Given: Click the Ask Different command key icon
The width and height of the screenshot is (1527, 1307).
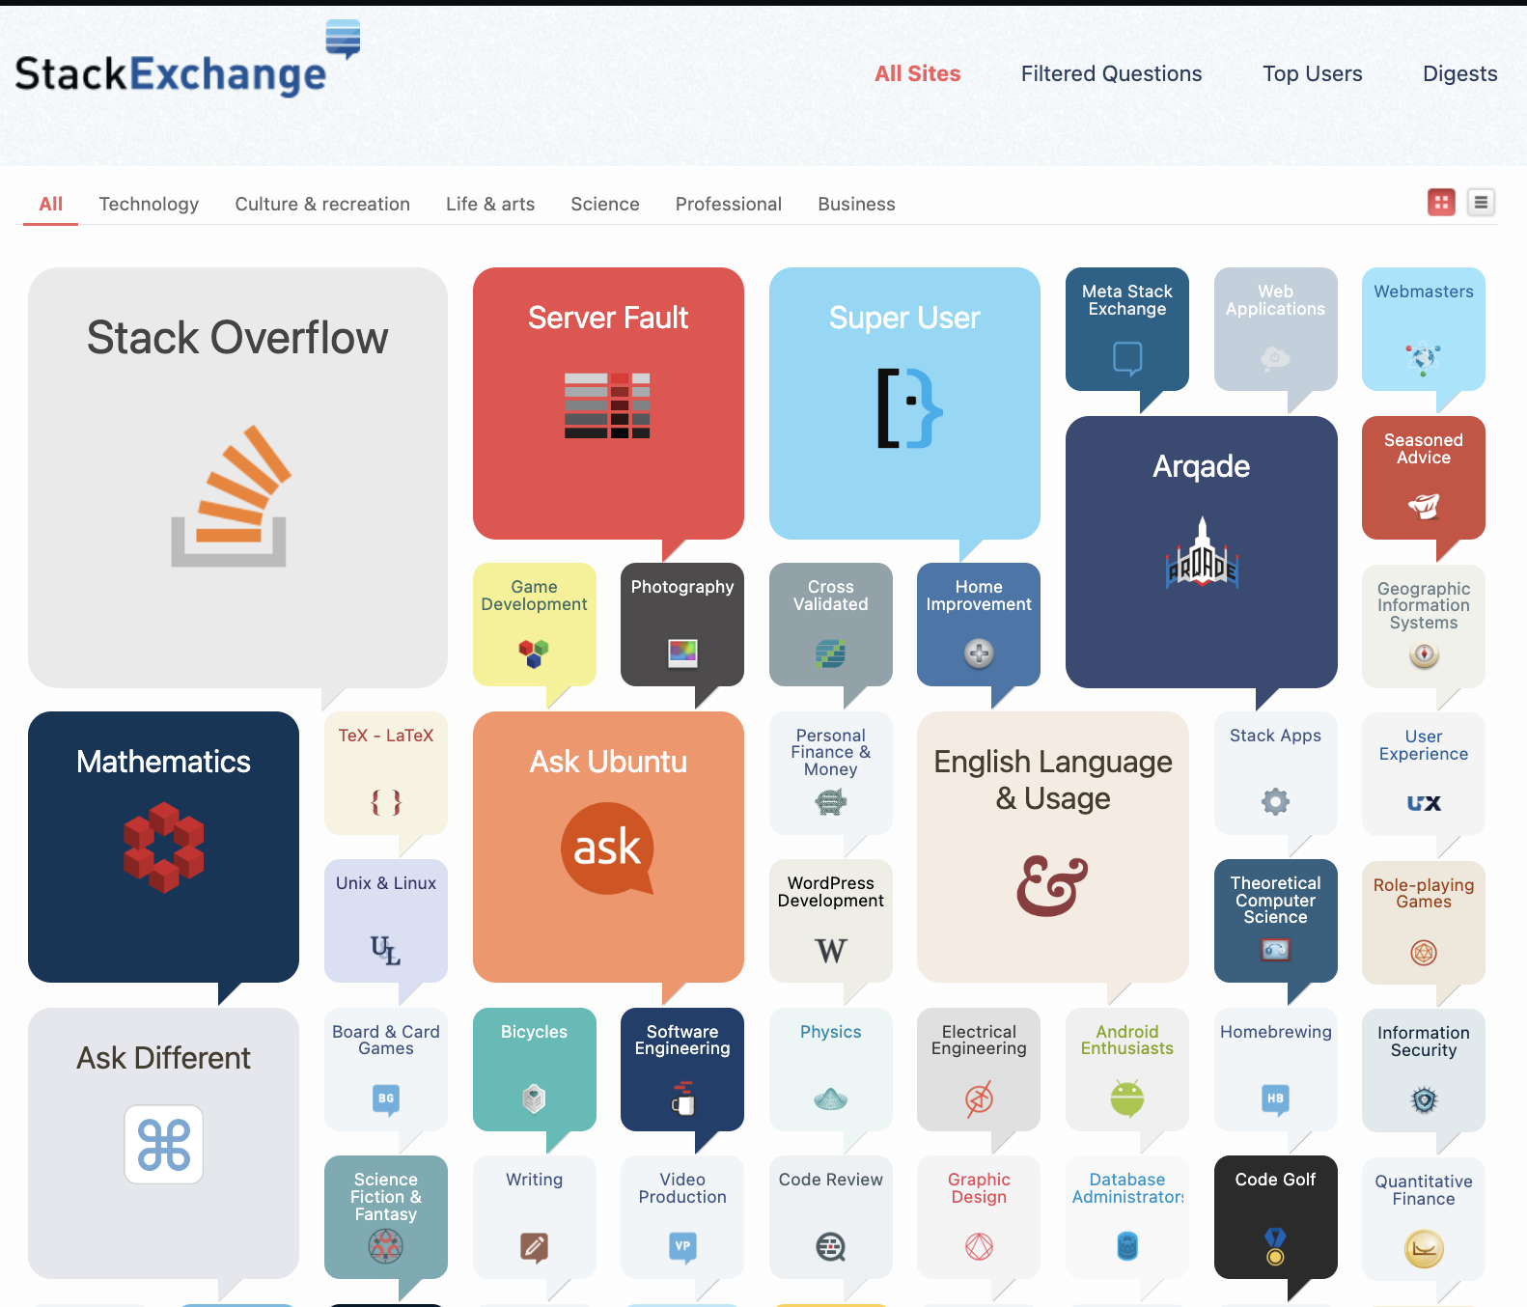Looking at the screenshot, I should [x=164, y=1144].
